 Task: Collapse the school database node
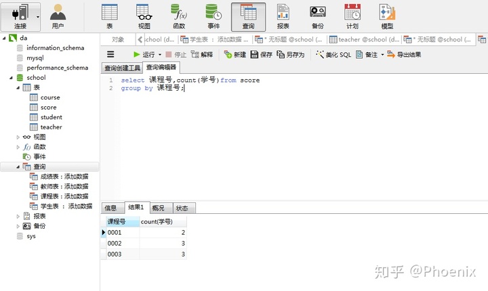click(12, 78)
